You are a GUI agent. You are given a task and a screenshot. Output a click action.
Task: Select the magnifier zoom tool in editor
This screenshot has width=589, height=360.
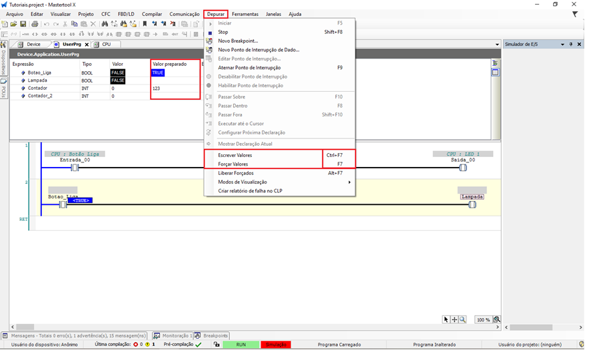click(462, 319)
